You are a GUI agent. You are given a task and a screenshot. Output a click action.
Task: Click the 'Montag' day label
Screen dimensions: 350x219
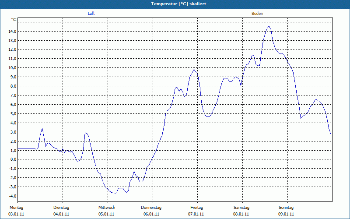coord(16,208)
